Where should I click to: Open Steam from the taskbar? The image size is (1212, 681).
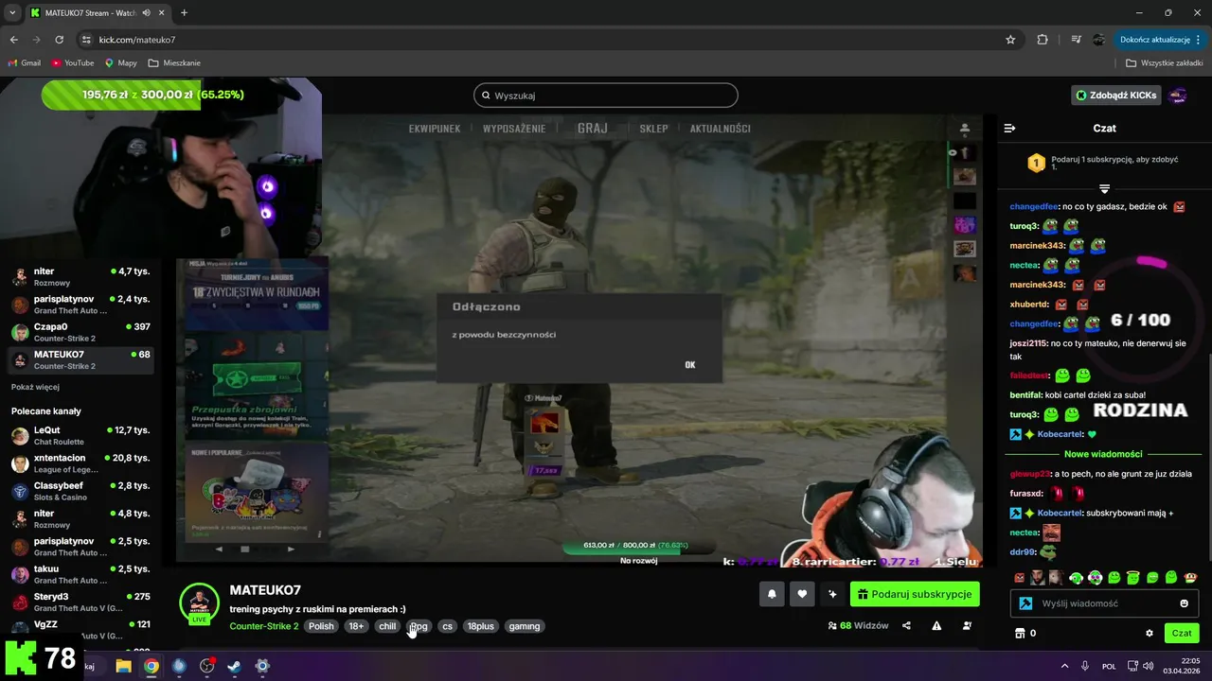(x=235, y=666)
